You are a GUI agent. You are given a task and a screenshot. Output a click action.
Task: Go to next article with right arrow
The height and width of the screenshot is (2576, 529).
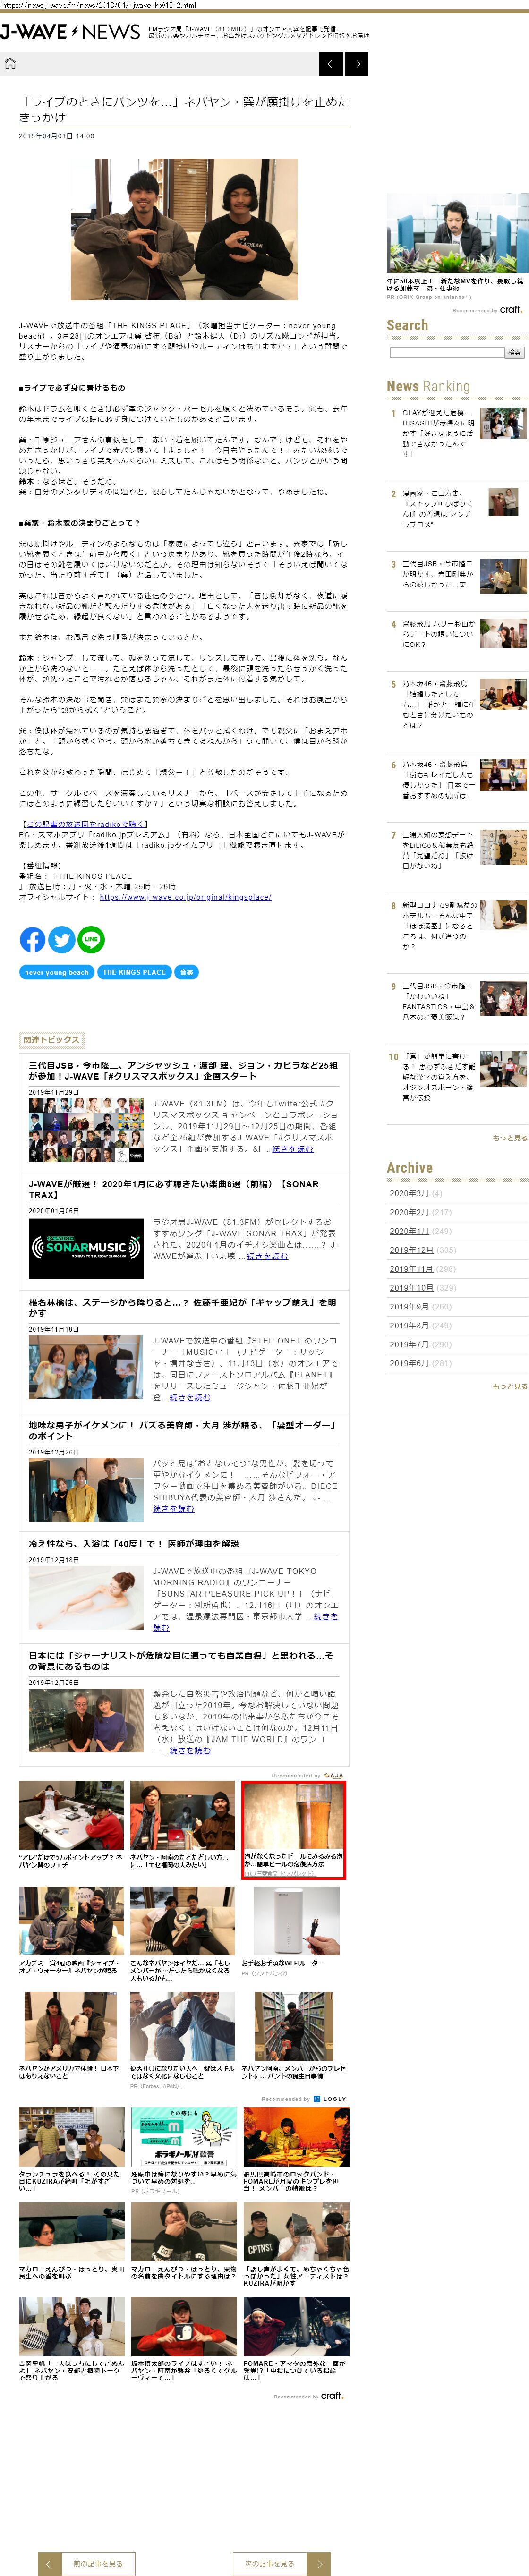pyautogui.click(x=357, y=64)
